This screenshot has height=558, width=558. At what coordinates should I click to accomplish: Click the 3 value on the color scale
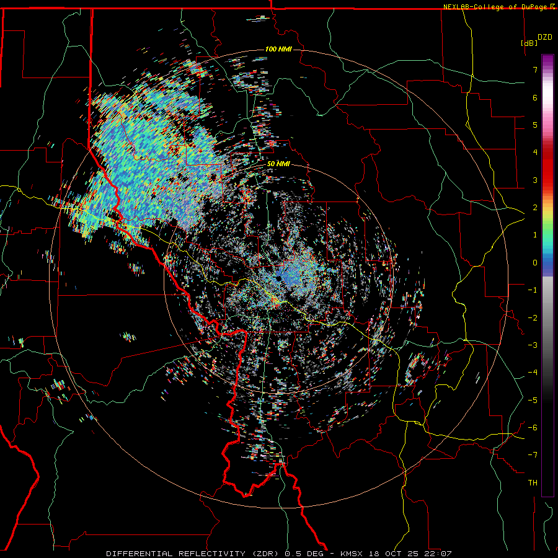tap(535, 180)
